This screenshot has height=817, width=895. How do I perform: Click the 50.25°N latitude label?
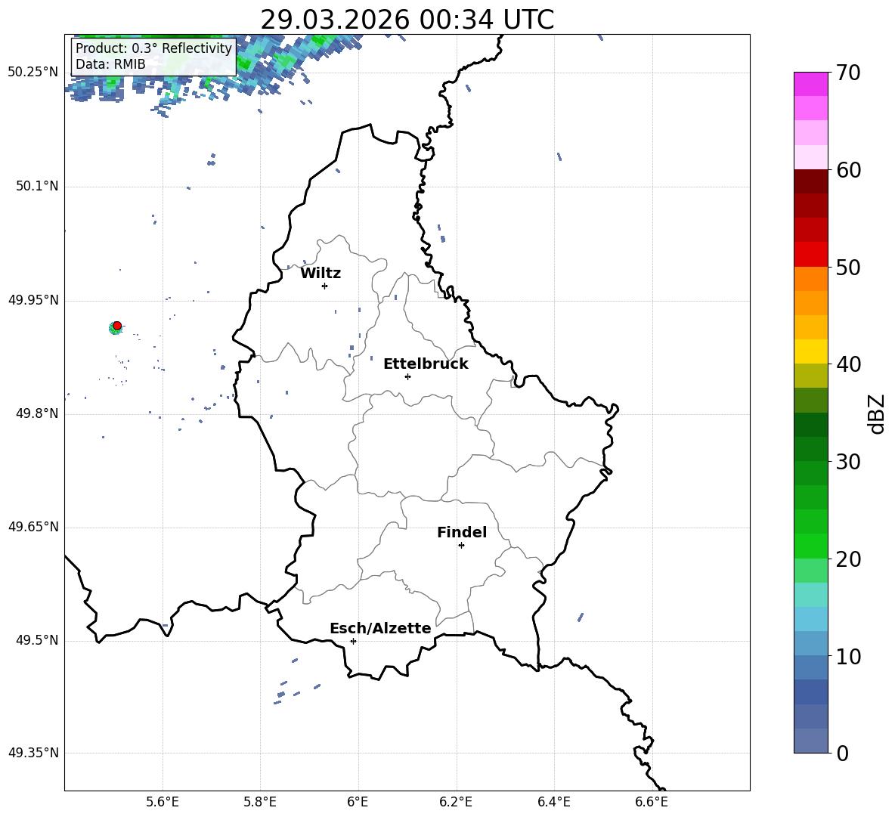pyautogui.click(x=33, y=73)
